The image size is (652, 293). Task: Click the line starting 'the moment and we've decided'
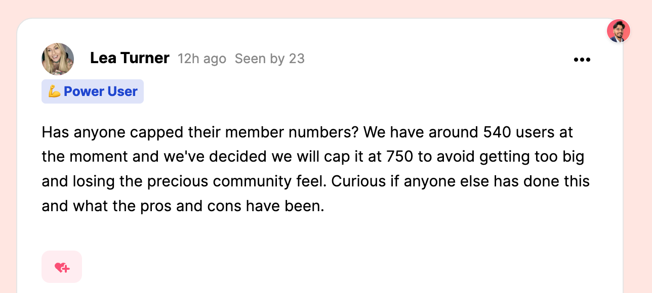coord(313,157)
